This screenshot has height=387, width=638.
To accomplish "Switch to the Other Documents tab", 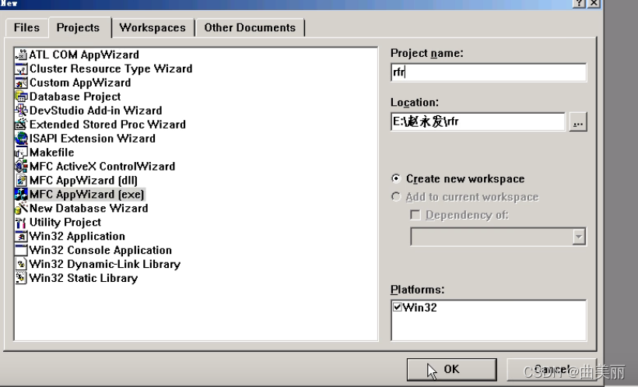I will 250,28.
